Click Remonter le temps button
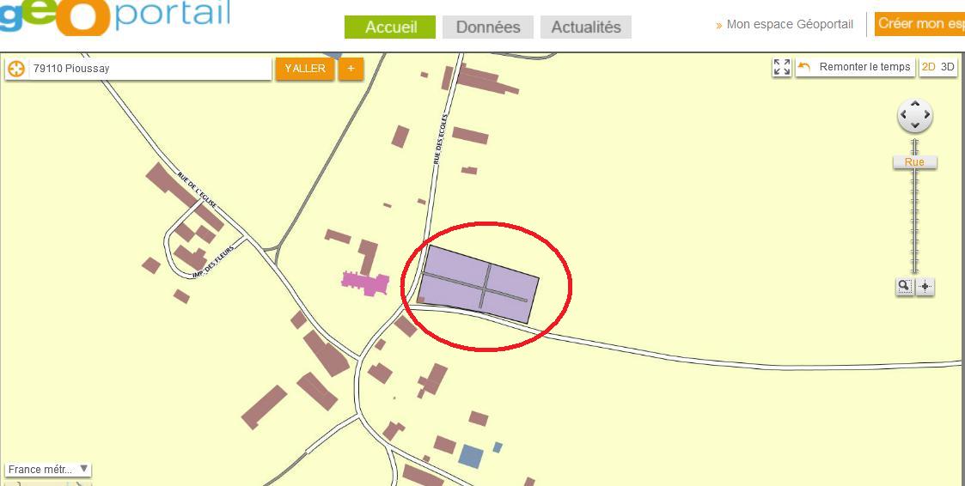Viewport: 965px width, 486px height. click(855, 67)
